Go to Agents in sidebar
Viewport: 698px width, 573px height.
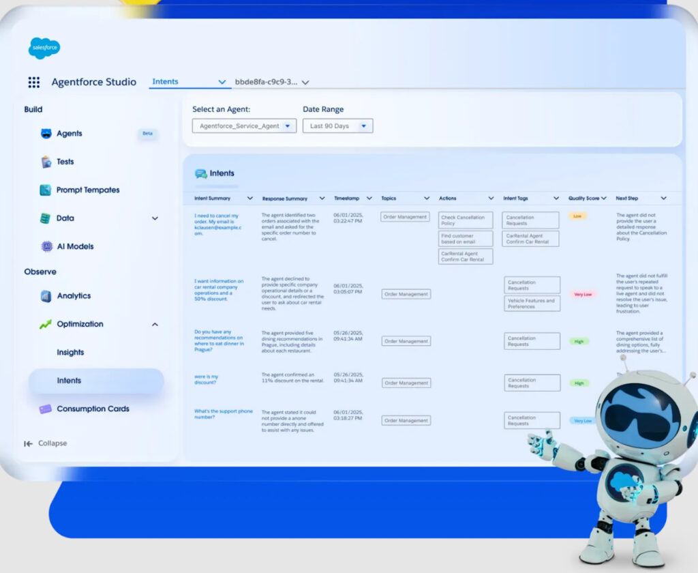69,134
